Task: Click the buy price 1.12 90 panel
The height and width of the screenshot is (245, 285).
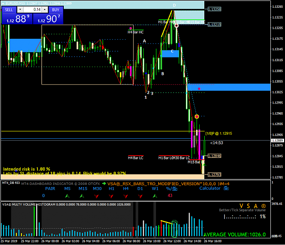Action: [x=48, y=19]
